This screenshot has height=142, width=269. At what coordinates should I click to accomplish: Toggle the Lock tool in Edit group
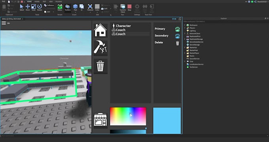[104, 9]
